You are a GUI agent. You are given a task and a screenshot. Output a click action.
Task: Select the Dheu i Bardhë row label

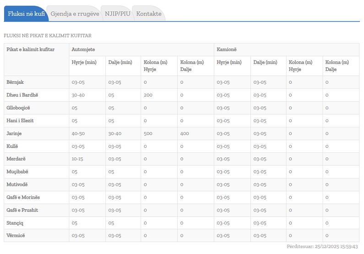tap(22, 95)
